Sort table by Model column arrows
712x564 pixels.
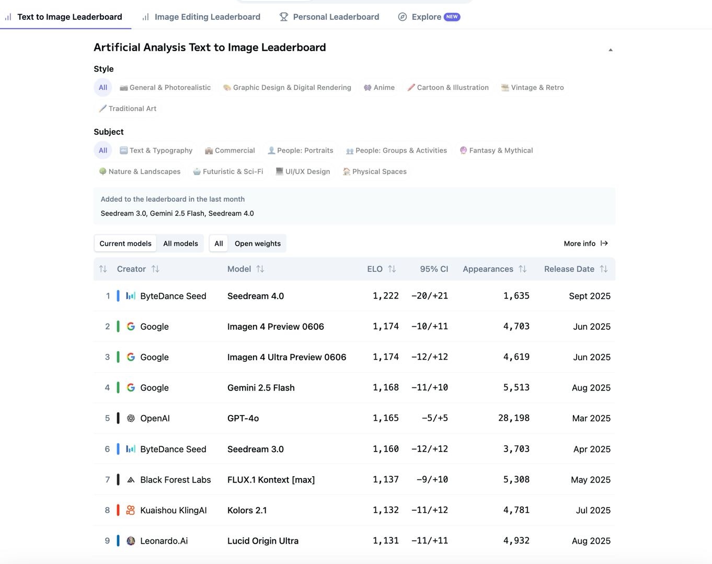click(260, 269)
